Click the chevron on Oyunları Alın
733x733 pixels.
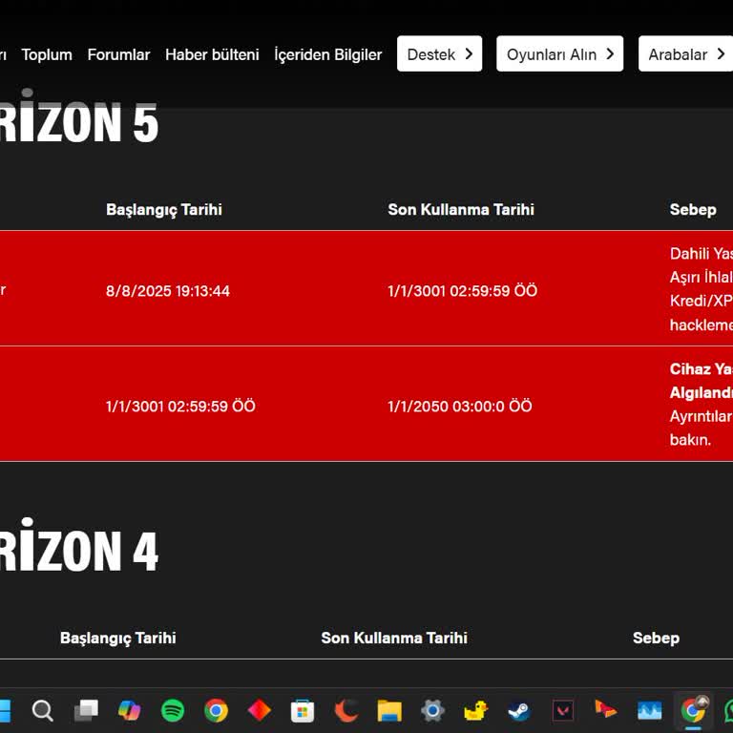[610, 53]
